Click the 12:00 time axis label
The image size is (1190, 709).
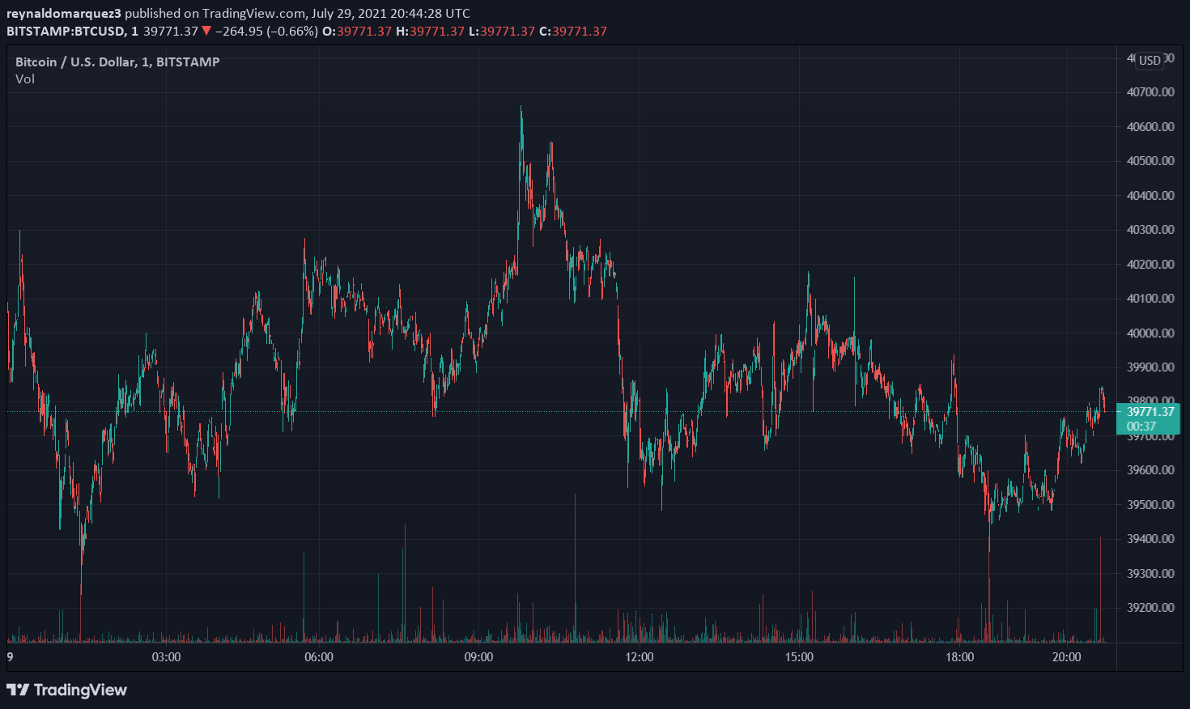[x=640, y=657]
